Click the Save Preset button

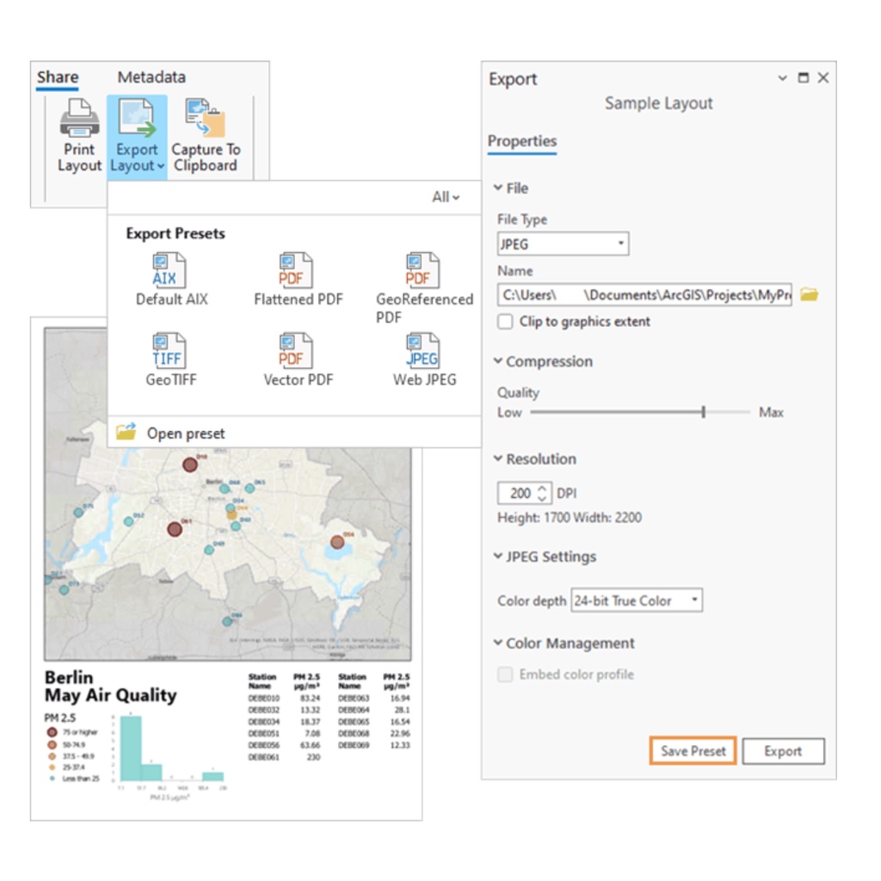coord(693,751)
